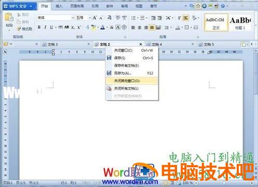The width and height of the screenshot is (258, 187).
Task: Click Grow Font large A icon
Action: (x=94, y=18)
